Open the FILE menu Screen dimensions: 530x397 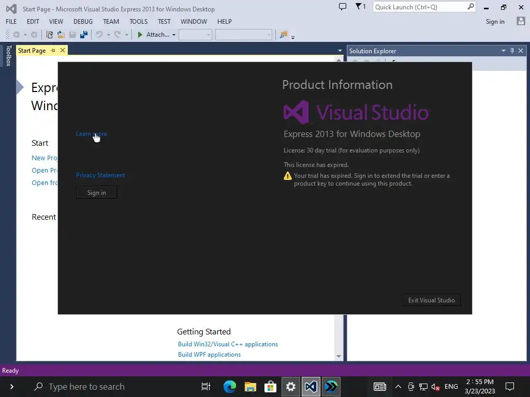pos(11,22)
